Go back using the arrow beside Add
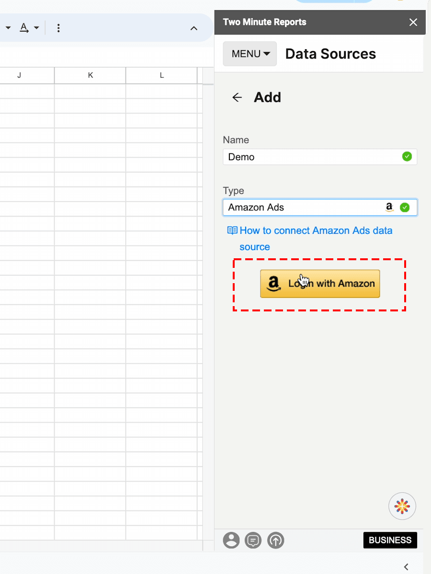 pyautogui.click(x=237, y=98)
